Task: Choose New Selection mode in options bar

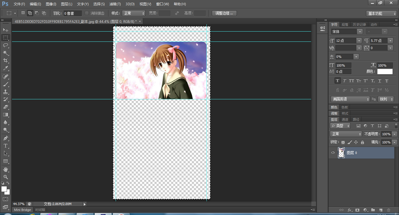Action: tap(23, 13)
